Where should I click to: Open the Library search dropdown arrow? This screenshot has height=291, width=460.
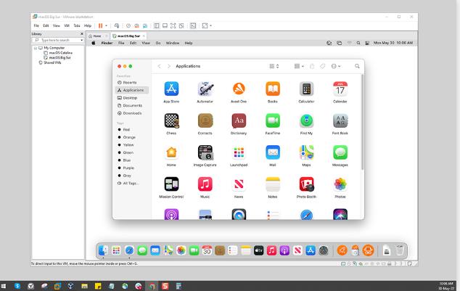[x=81, y=40]
